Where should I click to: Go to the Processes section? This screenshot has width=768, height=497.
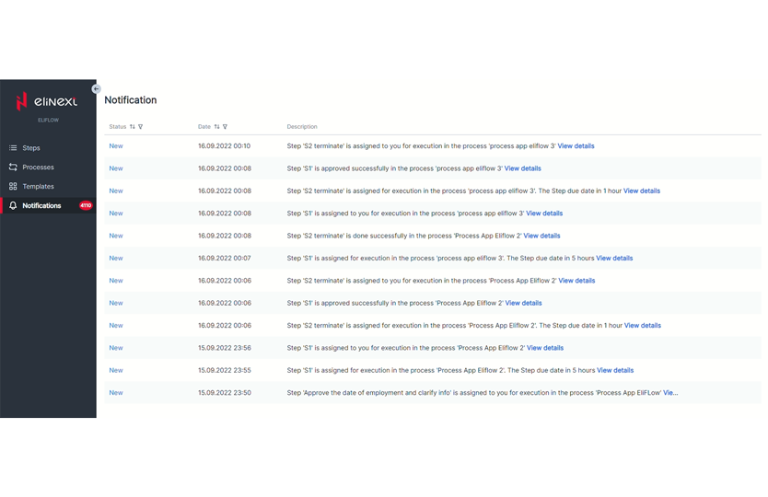(x=38, y=168)
